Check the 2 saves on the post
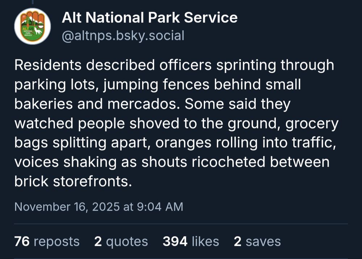 pyautogui.click(x=257, y=241)
